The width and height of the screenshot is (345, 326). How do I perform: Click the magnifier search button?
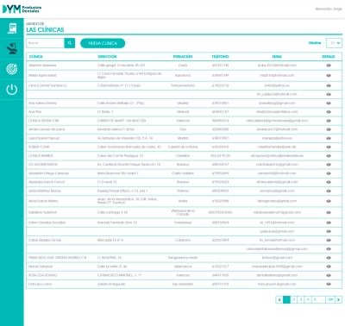click(70, 43)
